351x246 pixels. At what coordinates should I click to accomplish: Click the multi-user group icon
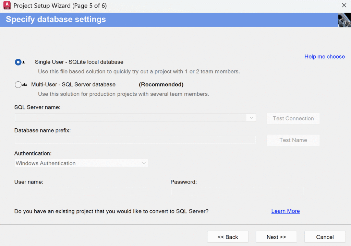click(x=25, y=85)
